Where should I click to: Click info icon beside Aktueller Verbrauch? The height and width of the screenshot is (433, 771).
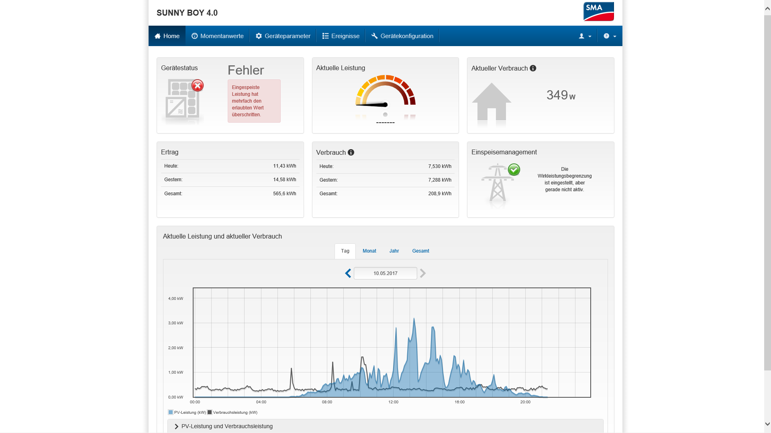tap(533, 68)
